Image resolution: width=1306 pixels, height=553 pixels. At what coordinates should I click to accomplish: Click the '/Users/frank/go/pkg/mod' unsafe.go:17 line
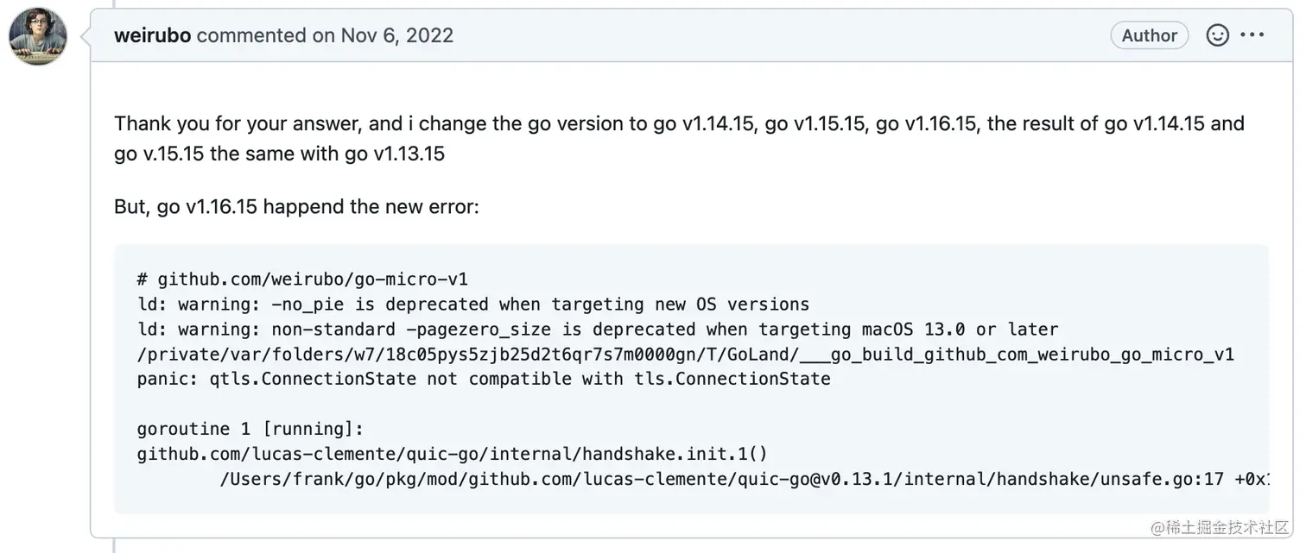[x=745, y=479]
